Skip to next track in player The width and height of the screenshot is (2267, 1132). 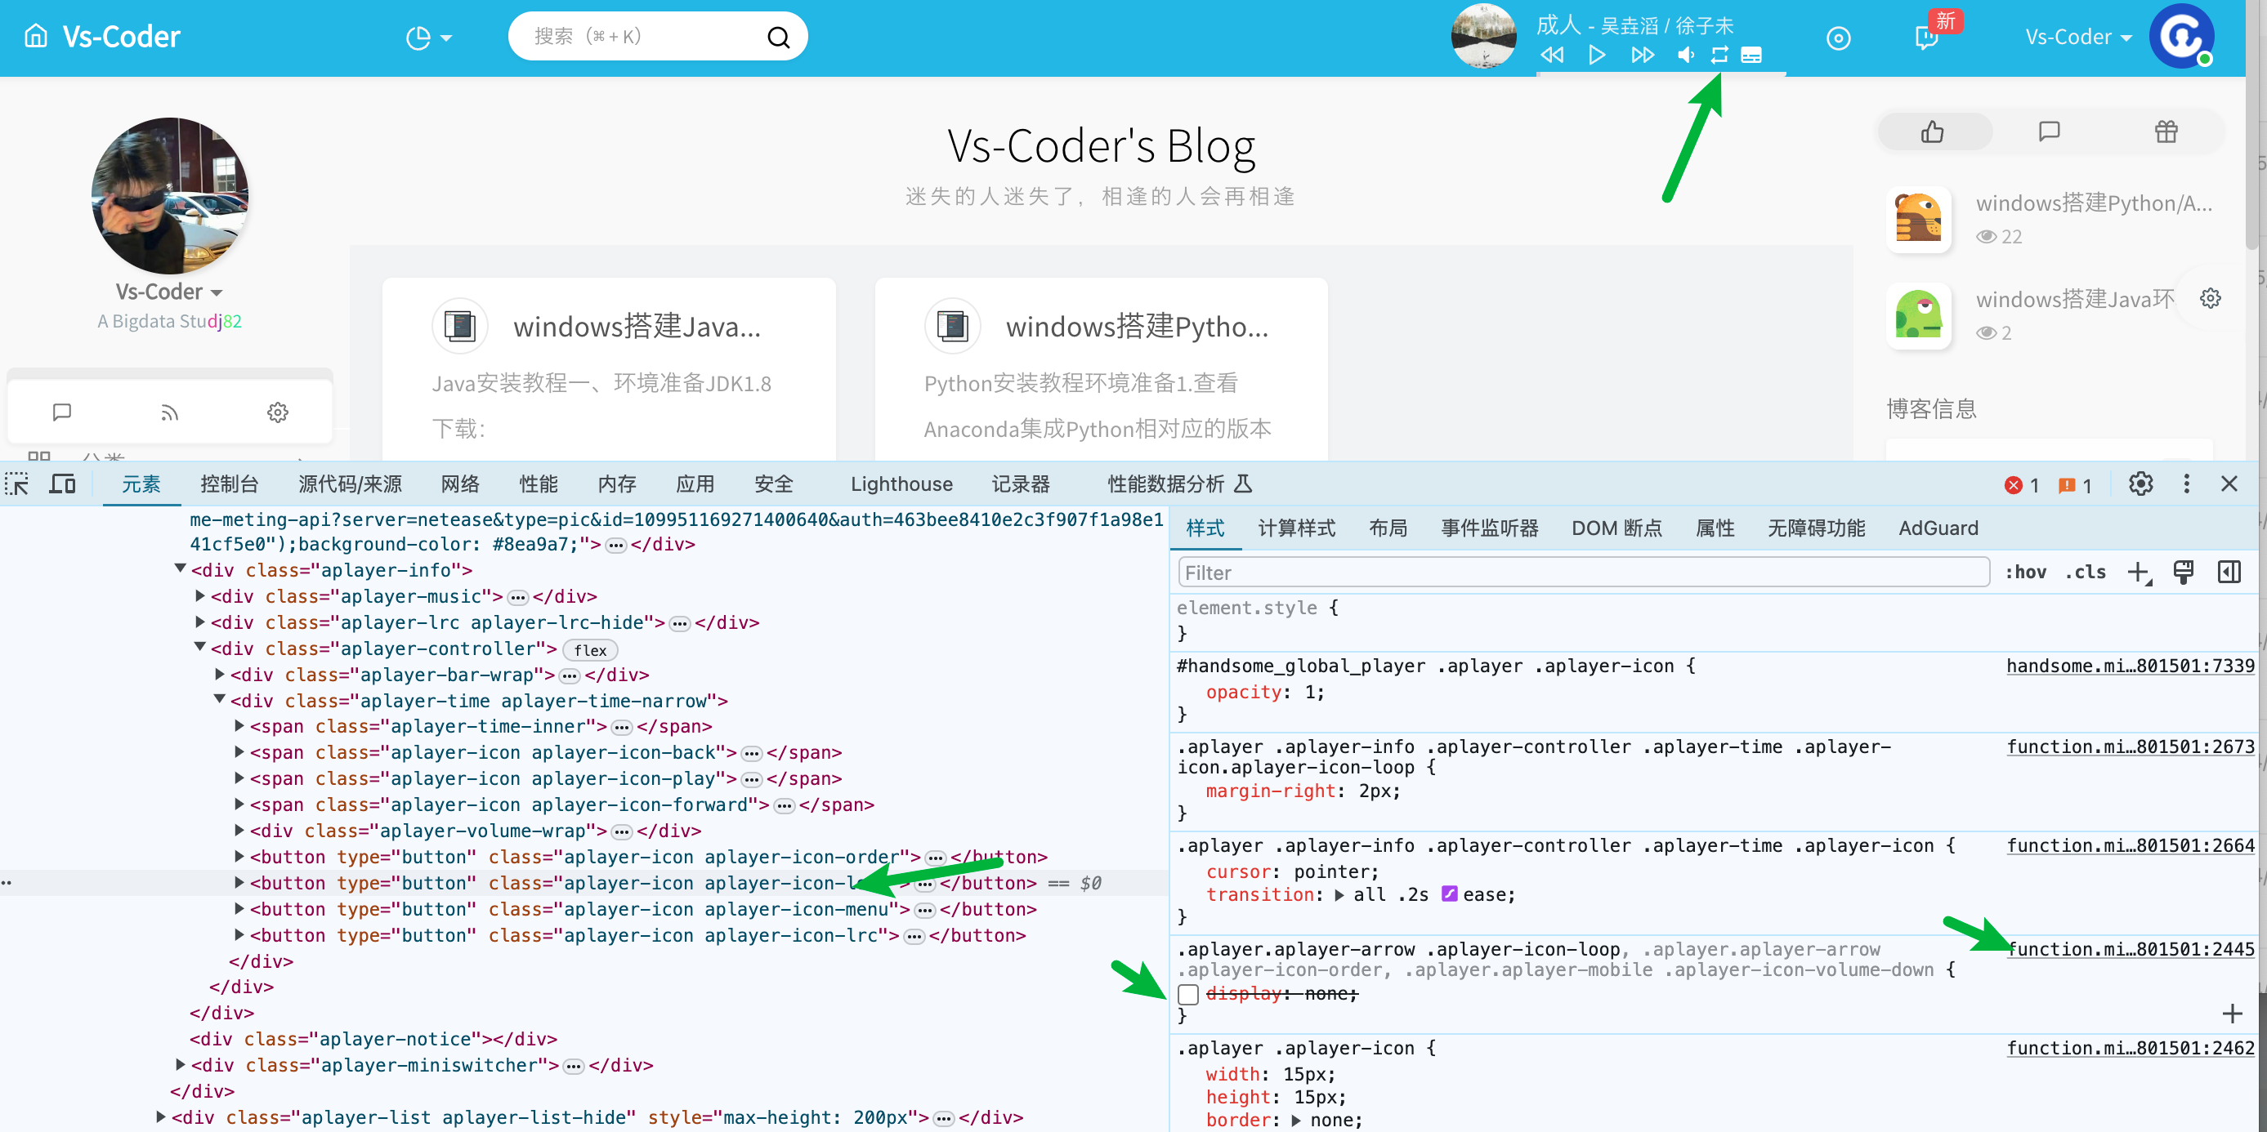pyautogui.click(x=1642, y=56)
